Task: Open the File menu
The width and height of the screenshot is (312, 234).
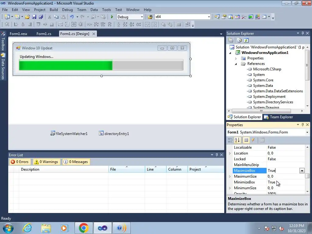Action: tap(5, 9)
